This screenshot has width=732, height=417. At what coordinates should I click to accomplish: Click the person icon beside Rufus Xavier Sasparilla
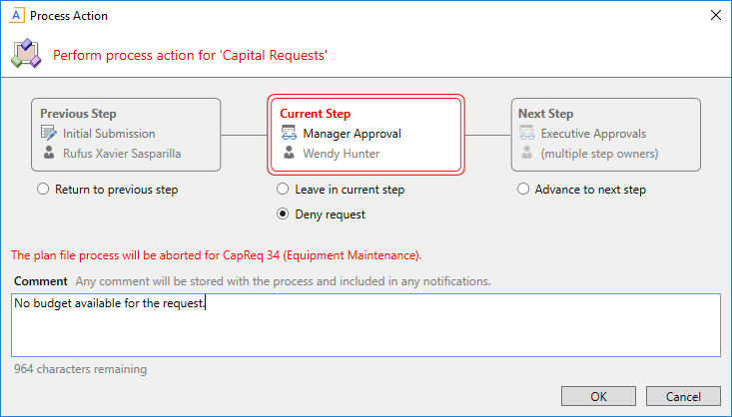click(49, 154)
